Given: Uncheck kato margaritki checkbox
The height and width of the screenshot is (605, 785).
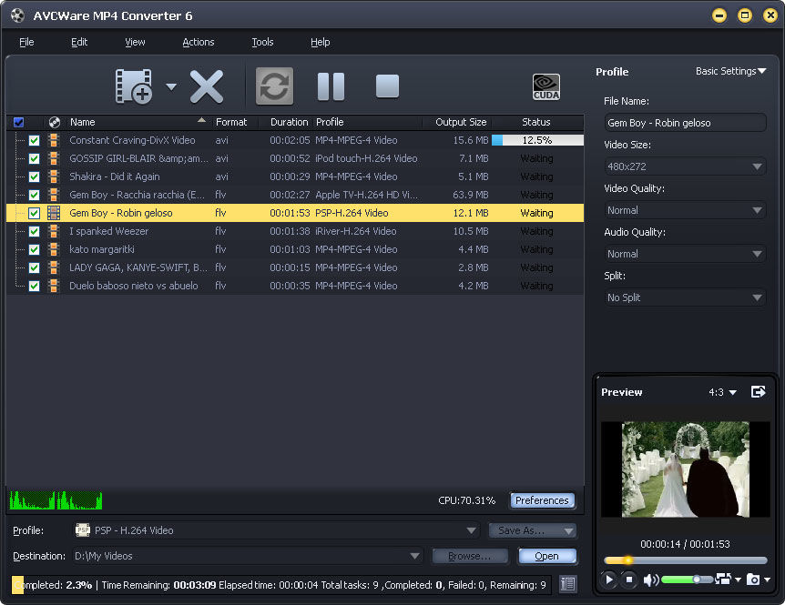Looking at the screenshot, I should pos(34,249).
